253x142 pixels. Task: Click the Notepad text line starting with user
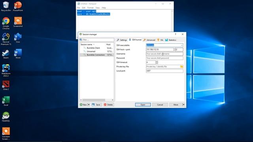point(86,11)
